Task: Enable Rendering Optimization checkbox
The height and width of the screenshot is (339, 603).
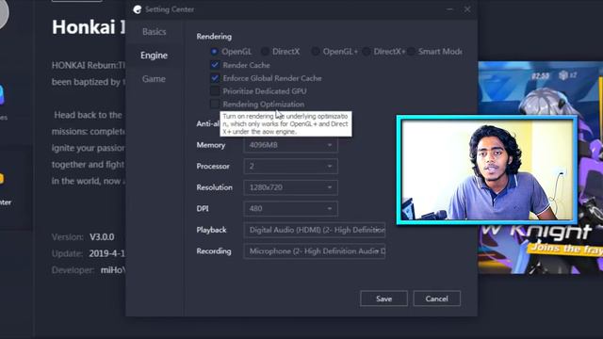Action: pyautogui.click(x=215, y=105)
